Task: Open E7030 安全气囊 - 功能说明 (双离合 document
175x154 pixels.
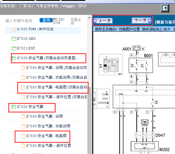Action: point(54,77)
